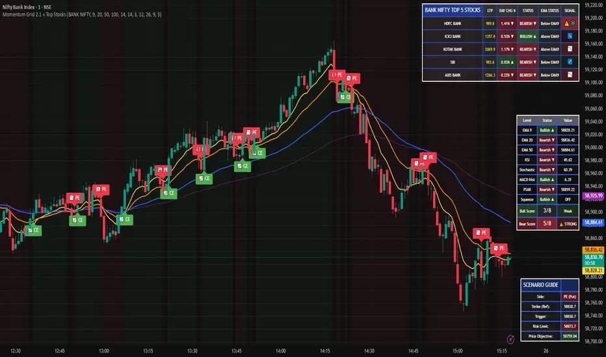This screenshot has height=357, width=606.
Task: Click the DAY CHG % column header
Action: [507, 11]
